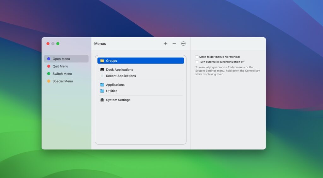Select Special Menu in the sidebar
The image size is (323, 178).
click(66, 81)
